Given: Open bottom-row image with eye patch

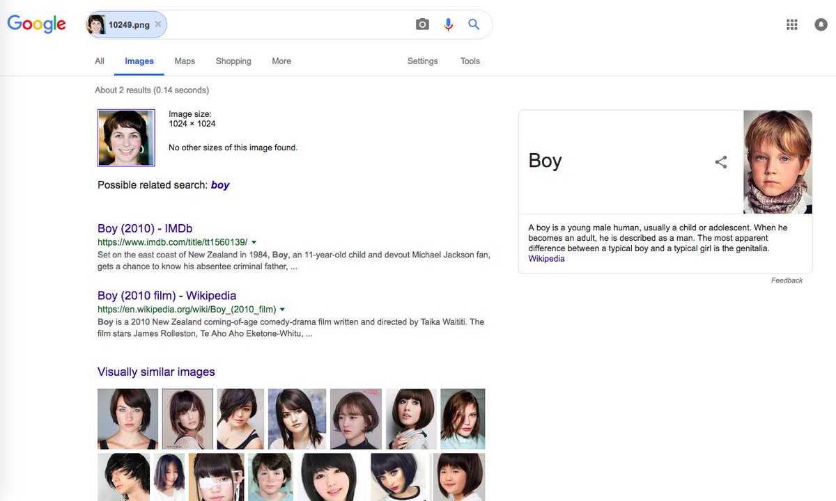Looking at the screenshot, I should click(x=216, y=477).
